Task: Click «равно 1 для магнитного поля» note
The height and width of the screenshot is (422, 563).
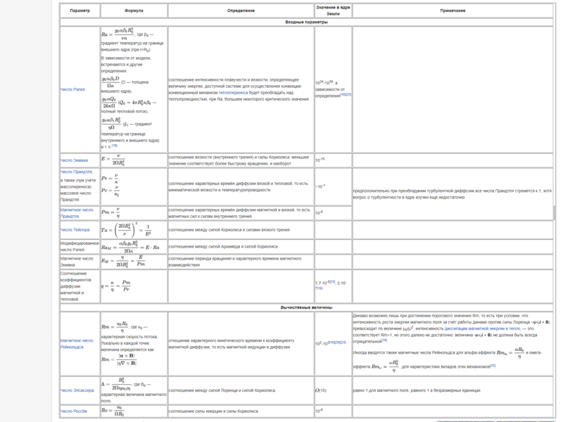Action: [x=417, y=390]
